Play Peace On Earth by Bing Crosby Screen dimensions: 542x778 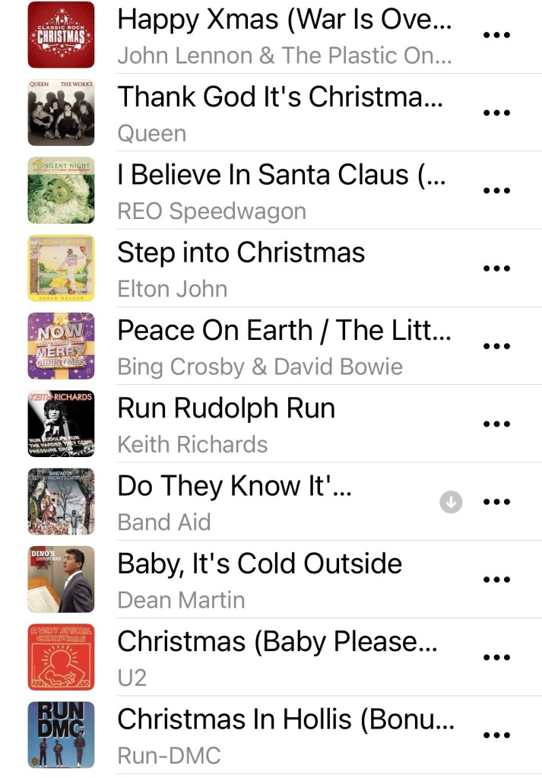click(284, 331)
